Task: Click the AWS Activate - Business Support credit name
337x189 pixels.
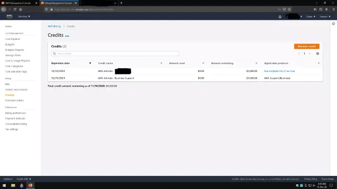Action: point(116,78)
